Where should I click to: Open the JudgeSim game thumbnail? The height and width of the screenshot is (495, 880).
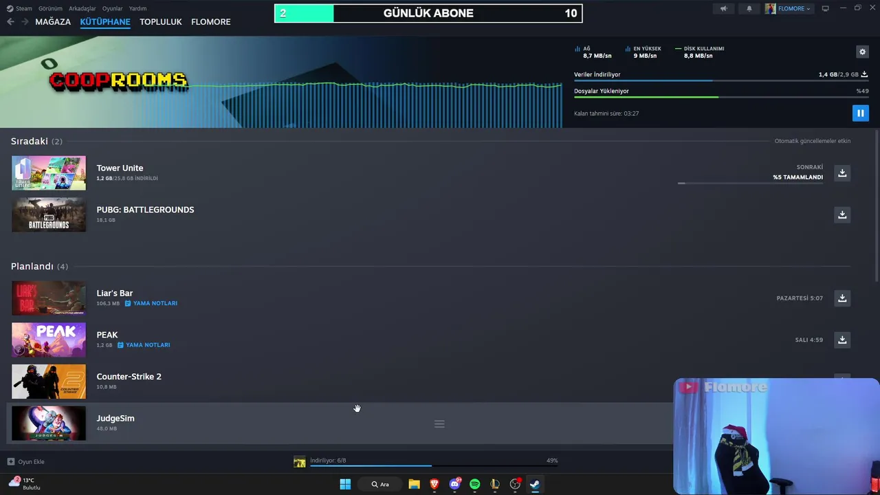tap(49, 423)
